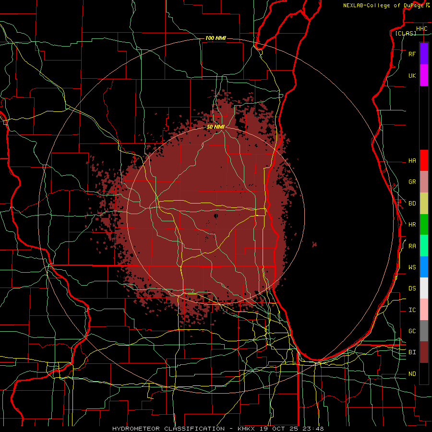Click the HYDROMETEOR CLASSIFICATION title text
The width and height of the screenshot is (432, 432).
click(x=168, y=429)
